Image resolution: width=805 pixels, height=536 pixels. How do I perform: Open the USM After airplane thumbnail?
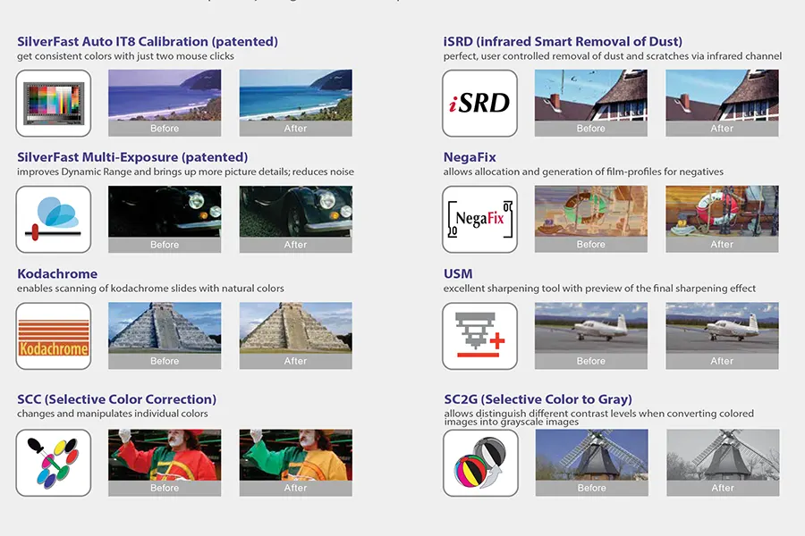click(x=722, y=336)
